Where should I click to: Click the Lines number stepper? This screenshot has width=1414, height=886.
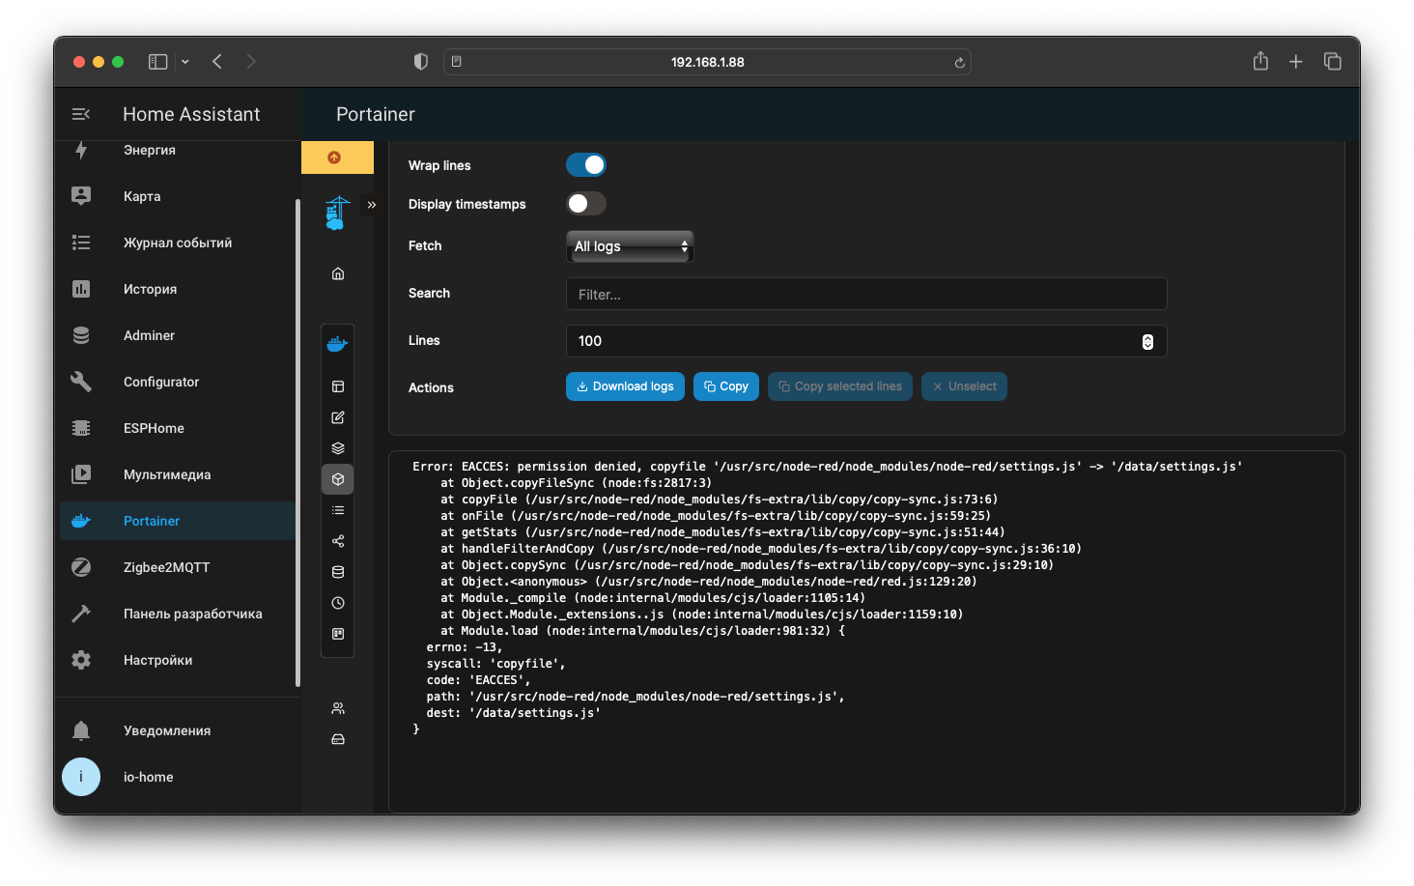tap(1147, 341)
